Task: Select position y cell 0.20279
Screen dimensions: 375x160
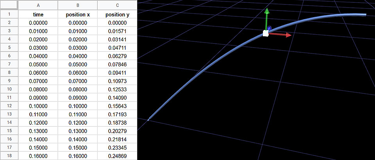Action: click(117, 131)
